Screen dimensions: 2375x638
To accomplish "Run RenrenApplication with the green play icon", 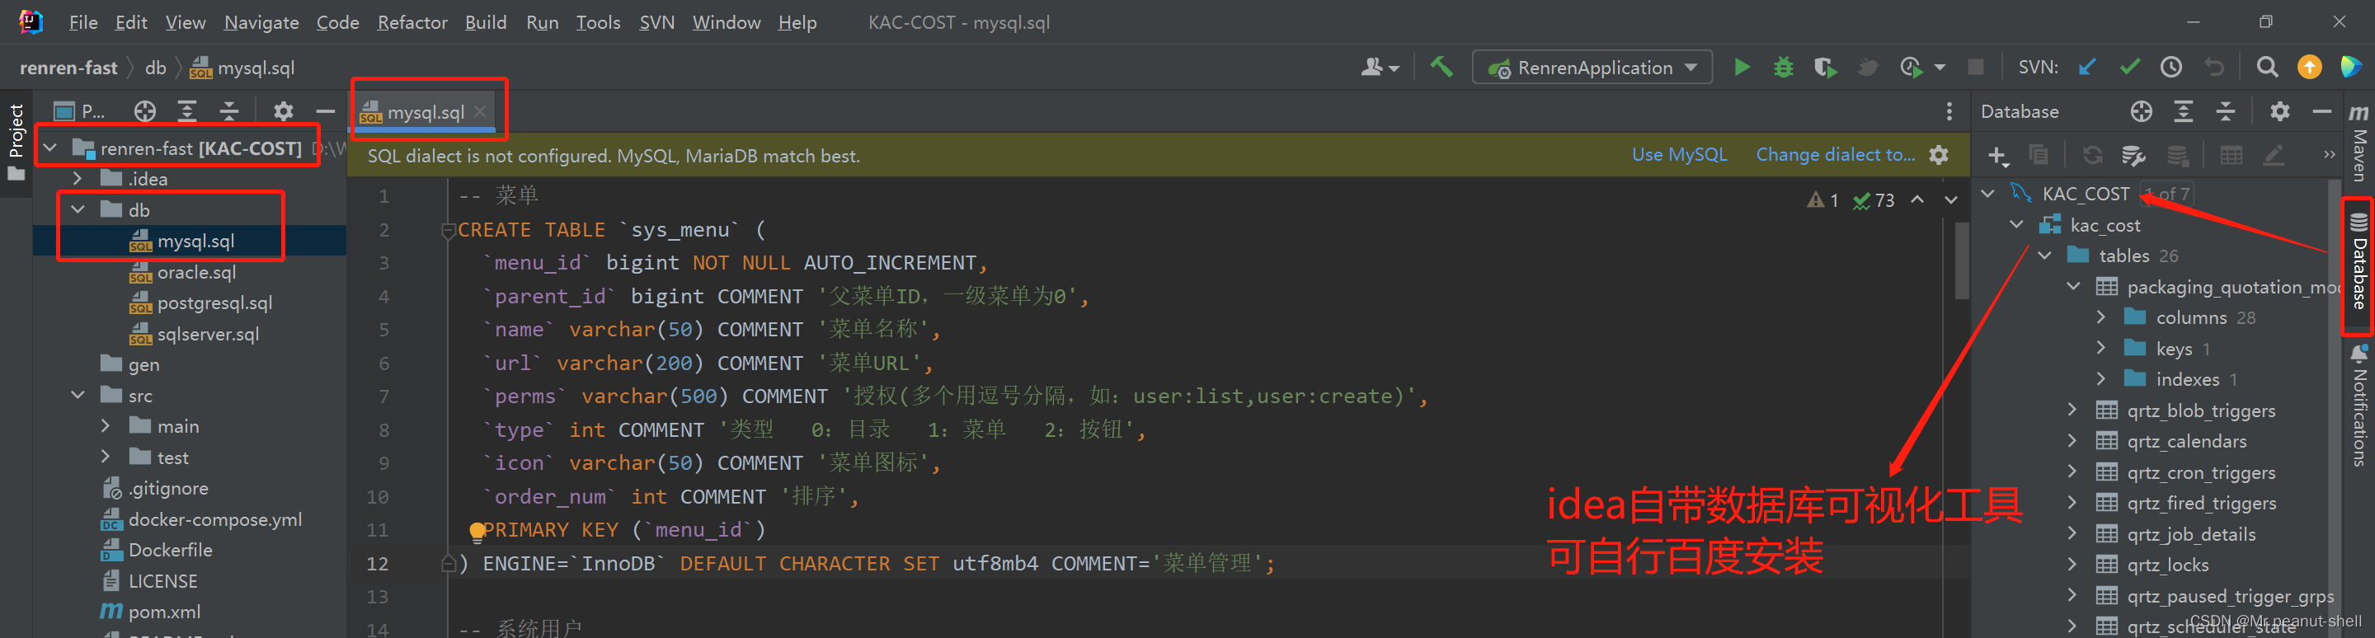I will point(1742,68).
